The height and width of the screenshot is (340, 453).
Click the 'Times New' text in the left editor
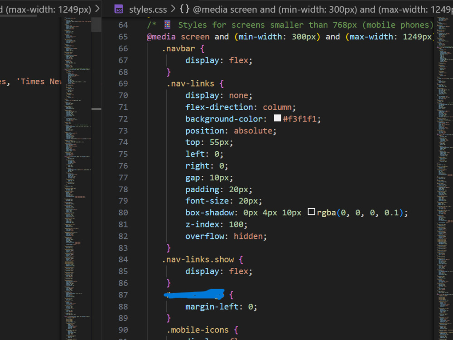[x=40, y=82]
